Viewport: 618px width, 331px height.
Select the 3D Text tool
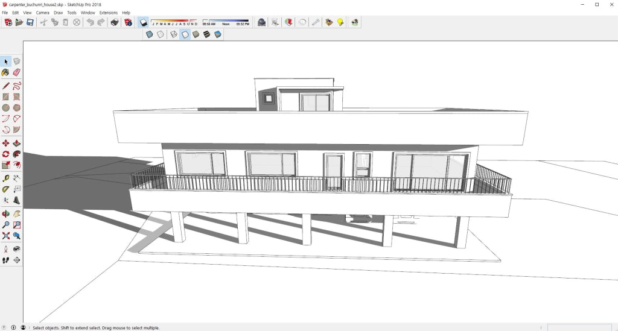tap(16, 200)
